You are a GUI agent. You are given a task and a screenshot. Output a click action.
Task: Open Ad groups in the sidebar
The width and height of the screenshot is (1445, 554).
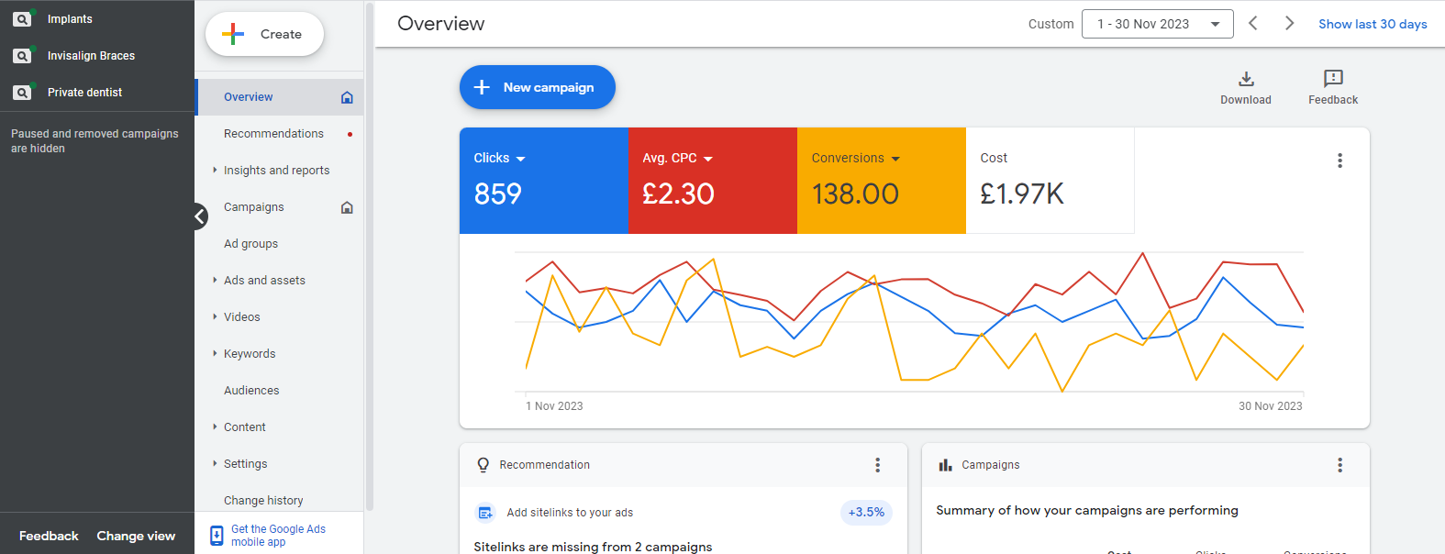pyautogui.click(x=250, y=244)
